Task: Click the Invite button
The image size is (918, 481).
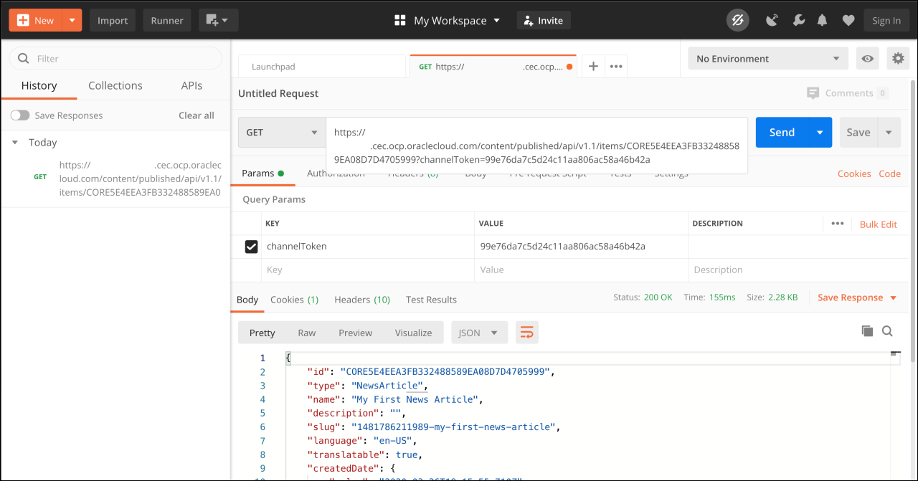Action: point(544,20)
